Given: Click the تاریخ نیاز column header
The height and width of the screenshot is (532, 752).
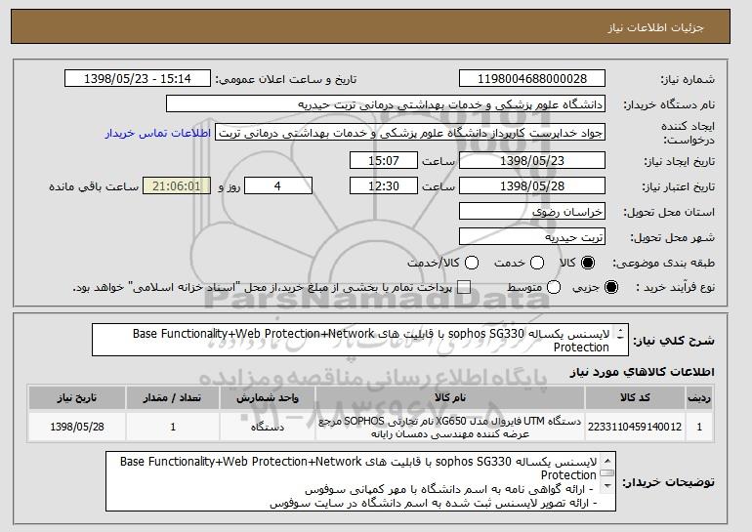Looking at the screenshot, I should click(x=77, y=398).
